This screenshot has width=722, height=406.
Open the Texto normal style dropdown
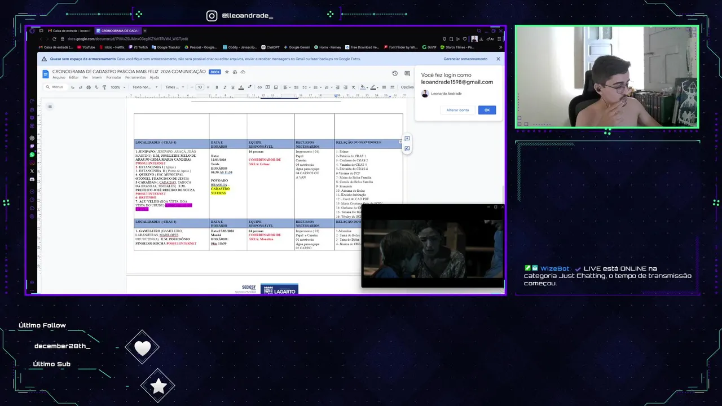(144, 87)
